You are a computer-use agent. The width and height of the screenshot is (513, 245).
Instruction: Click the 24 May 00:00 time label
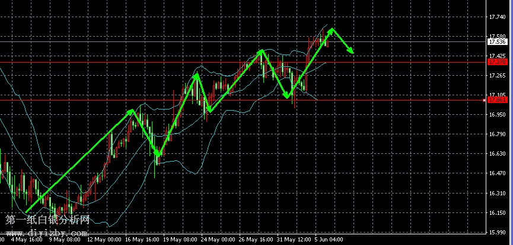(219, 241)
